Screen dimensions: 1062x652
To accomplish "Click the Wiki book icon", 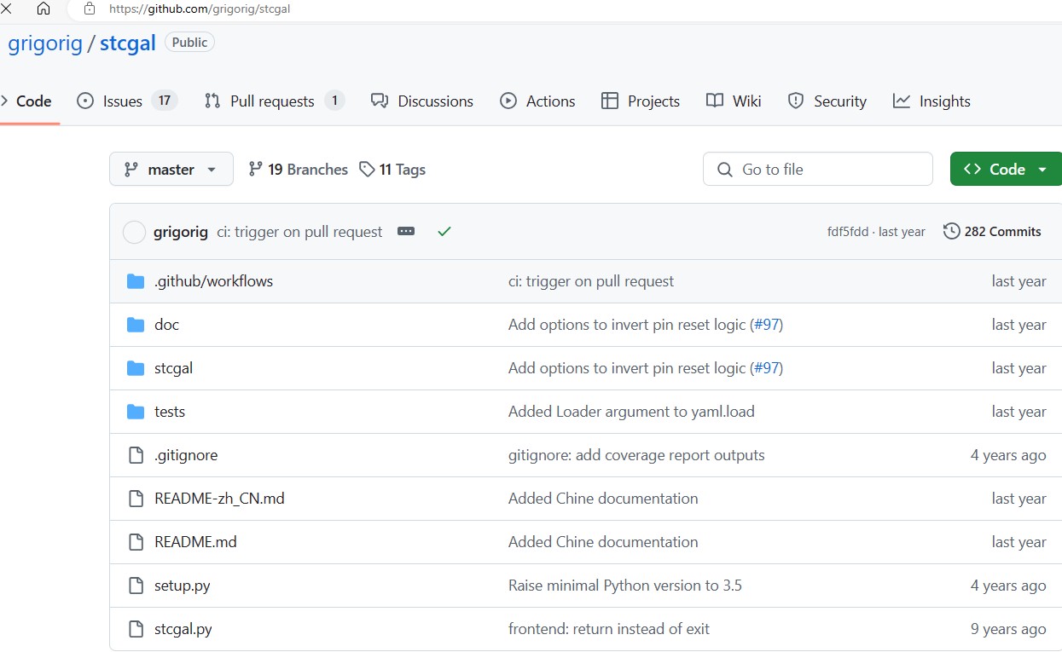I will [x=715, y=101].
